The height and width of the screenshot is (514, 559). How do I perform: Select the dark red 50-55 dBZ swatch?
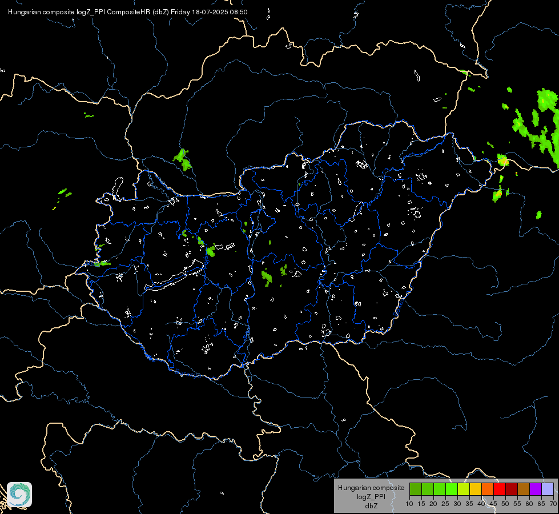click(x=512, y=489)
